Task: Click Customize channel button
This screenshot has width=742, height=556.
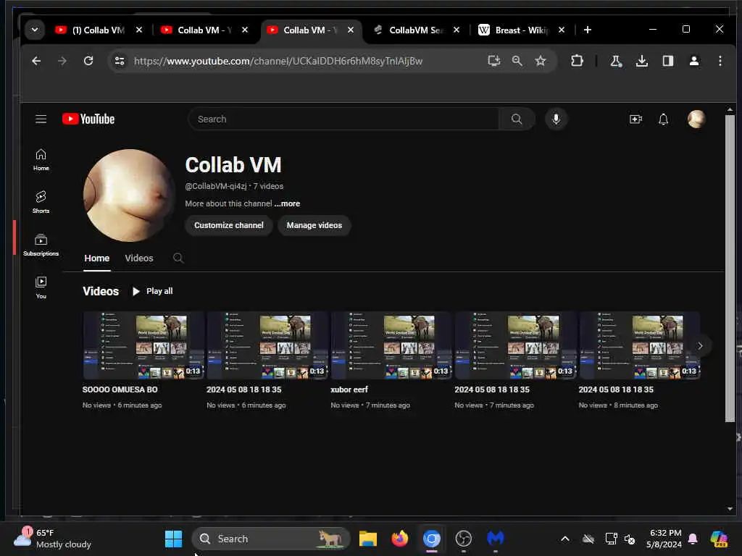Action: [x=228, y=226]
